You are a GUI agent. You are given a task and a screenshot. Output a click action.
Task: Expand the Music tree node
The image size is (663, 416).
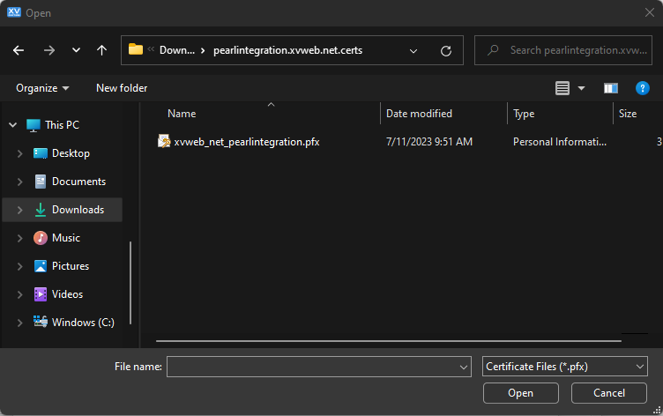[19, 238]
